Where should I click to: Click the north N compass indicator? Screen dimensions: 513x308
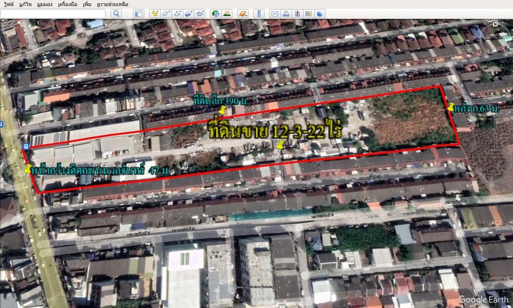point(495,24)
